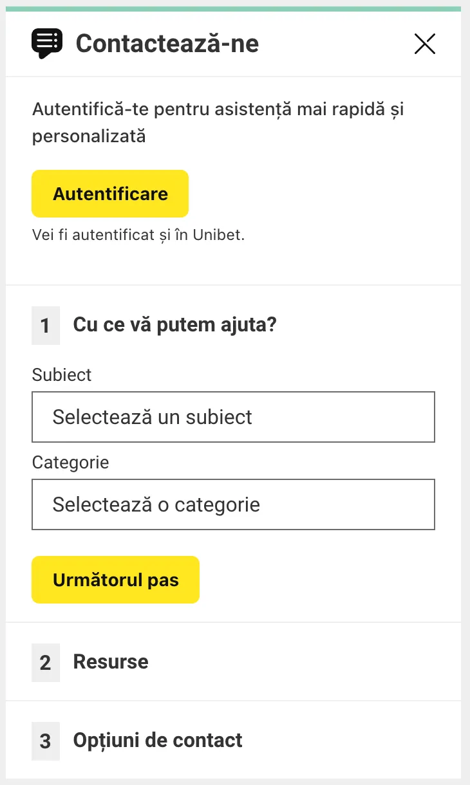Click the X to close the contact panel

424,44
